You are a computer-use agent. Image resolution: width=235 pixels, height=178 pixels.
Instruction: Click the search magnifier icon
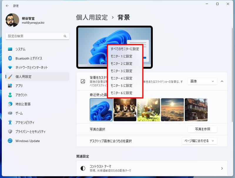[x=65, y=36]
